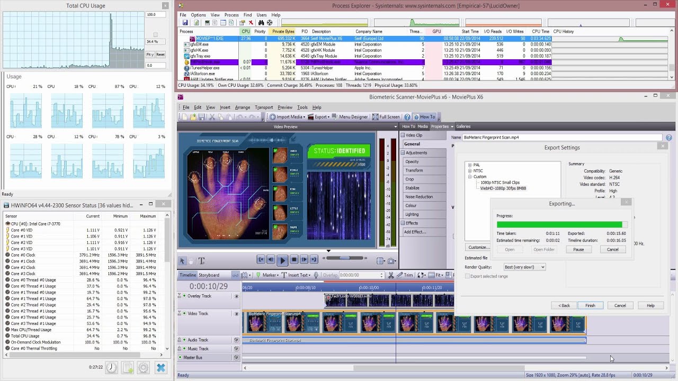The height and width of the screenshot is (381, 678).
Task: Click the Customize button in Export Settings
Action: coord(479,247)
